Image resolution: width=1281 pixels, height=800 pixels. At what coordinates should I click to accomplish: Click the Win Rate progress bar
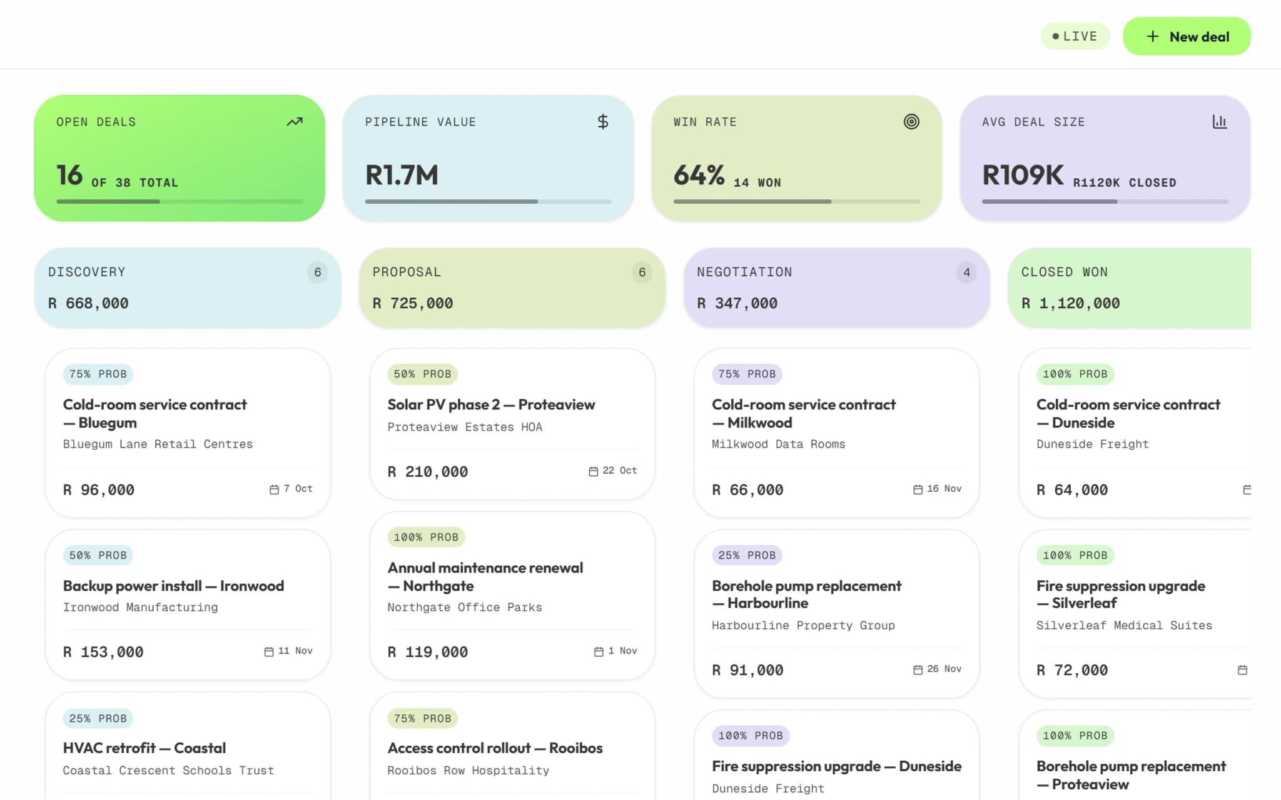[796, 201]
